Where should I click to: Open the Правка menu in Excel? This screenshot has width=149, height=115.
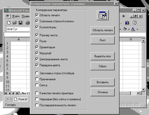pyautogui.click(x=26, y=16)
